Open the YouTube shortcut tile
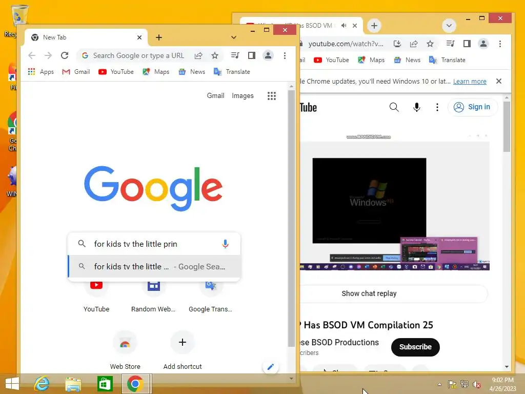The width and height of the screenshot is (525, 394). tap(96, 296)
